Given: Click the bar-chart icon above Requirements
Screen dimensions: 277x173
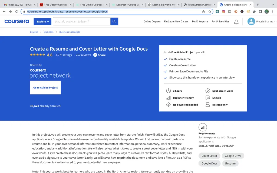Looking at the screenshot, I should pos(203,127).
